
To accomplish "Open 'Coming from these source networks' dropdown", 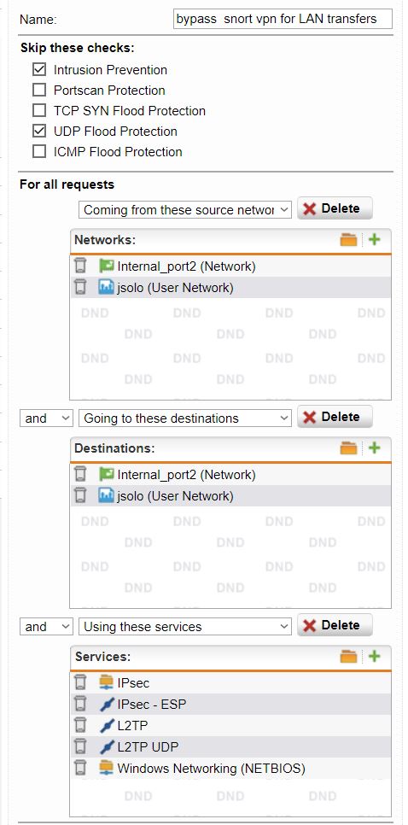I will [184, 210].
